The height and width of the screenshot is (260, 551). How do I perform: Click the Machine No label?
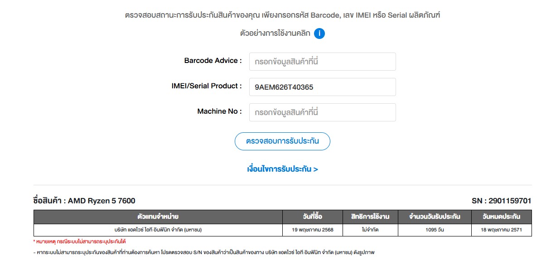pos(219,111)
